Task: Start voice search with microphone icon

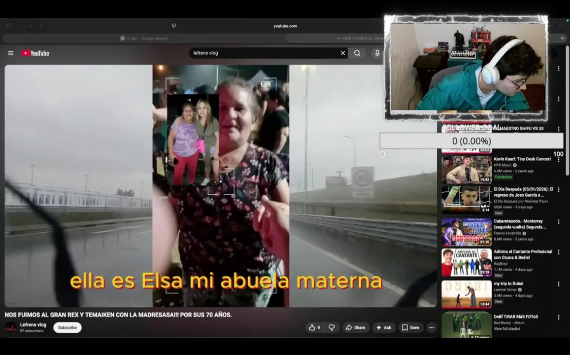Action: 377,53
